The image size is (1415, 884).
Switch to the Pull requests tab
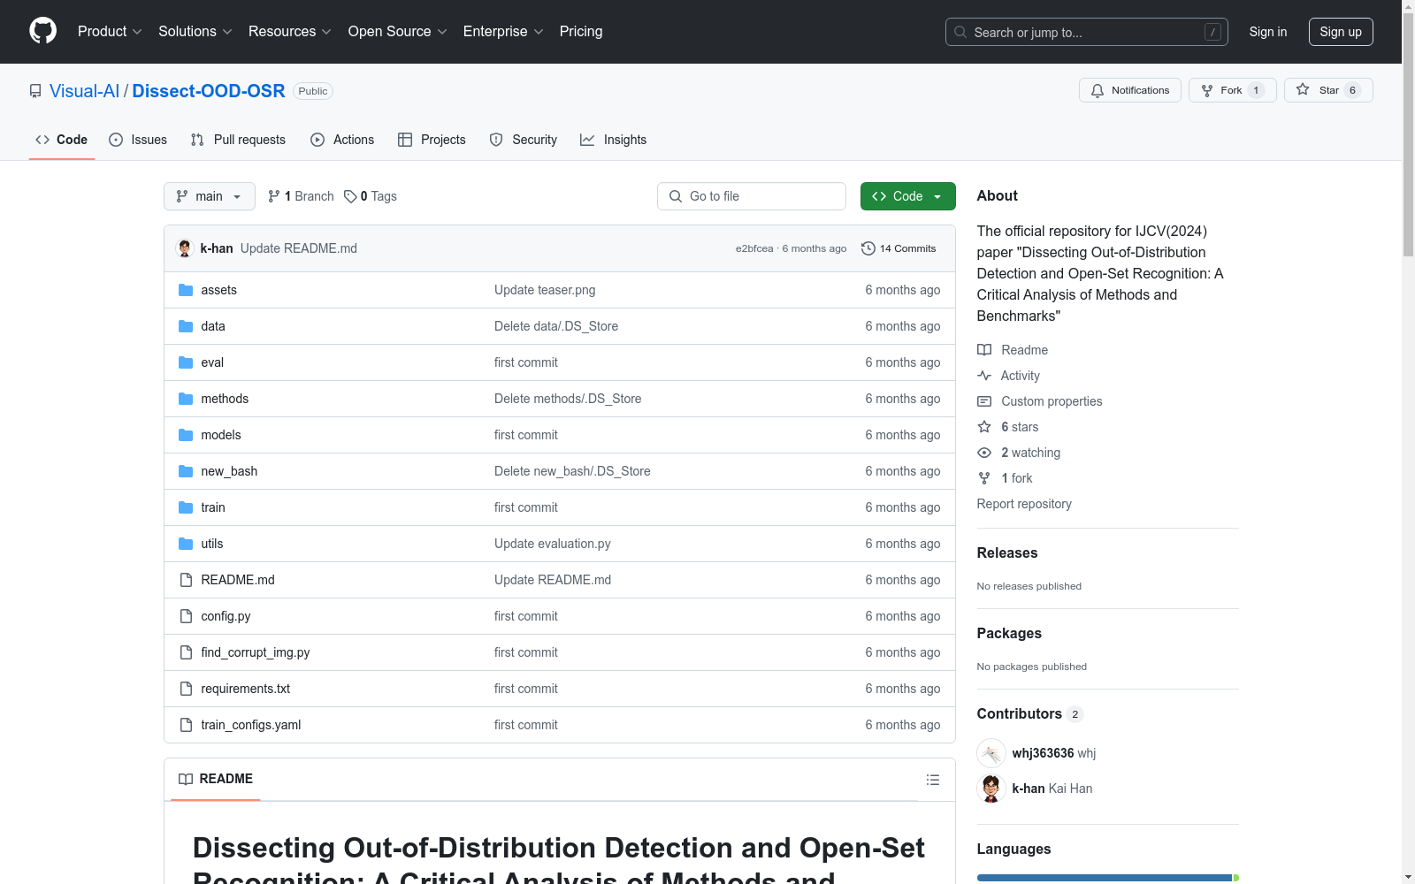tap(238, 140)
